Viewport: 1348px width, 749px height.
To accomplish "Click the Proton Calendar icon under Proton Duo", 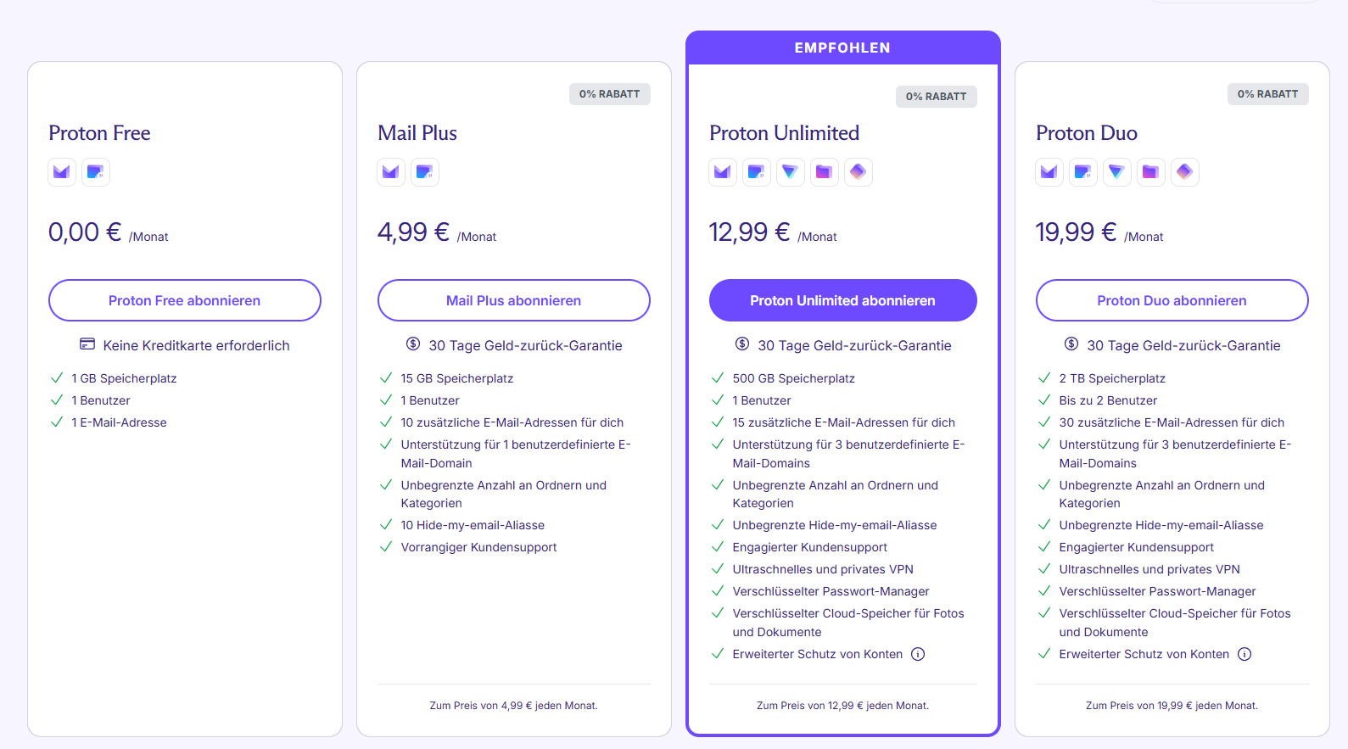I will click(1083, 172).
